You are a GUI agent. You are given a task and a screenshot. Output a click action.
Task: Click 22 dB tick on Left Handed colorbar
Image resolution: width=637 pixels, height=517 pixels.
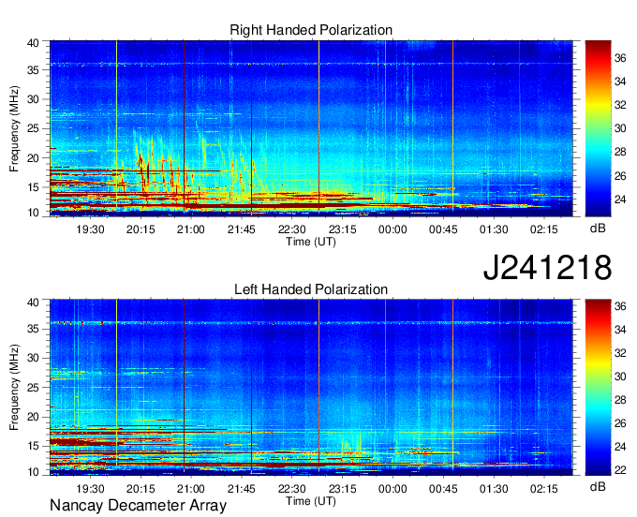620,470
